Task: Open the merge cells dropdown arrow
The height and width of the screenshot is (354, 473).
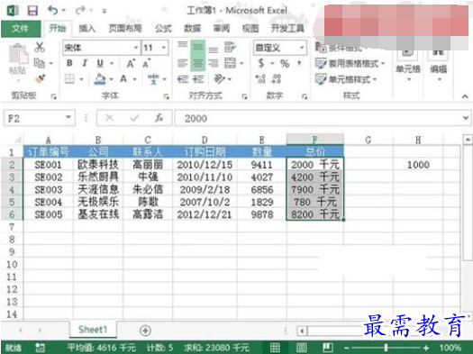Action: 241,63
